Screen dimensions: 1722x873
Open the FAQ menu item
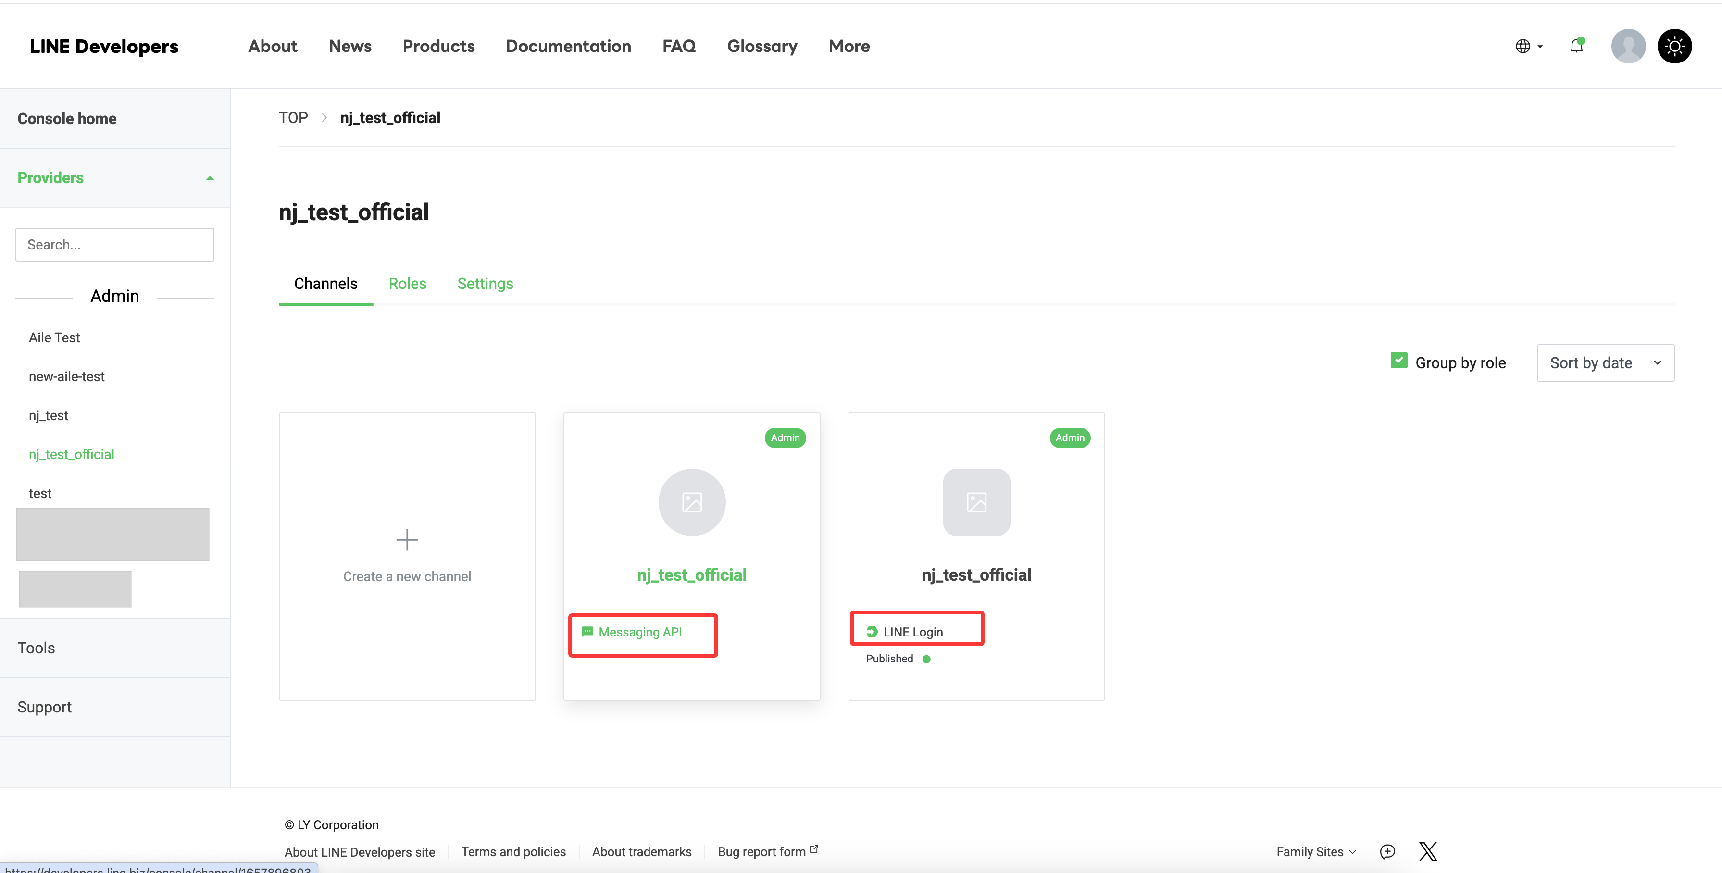pyautogui.click(x=678, y=46)
